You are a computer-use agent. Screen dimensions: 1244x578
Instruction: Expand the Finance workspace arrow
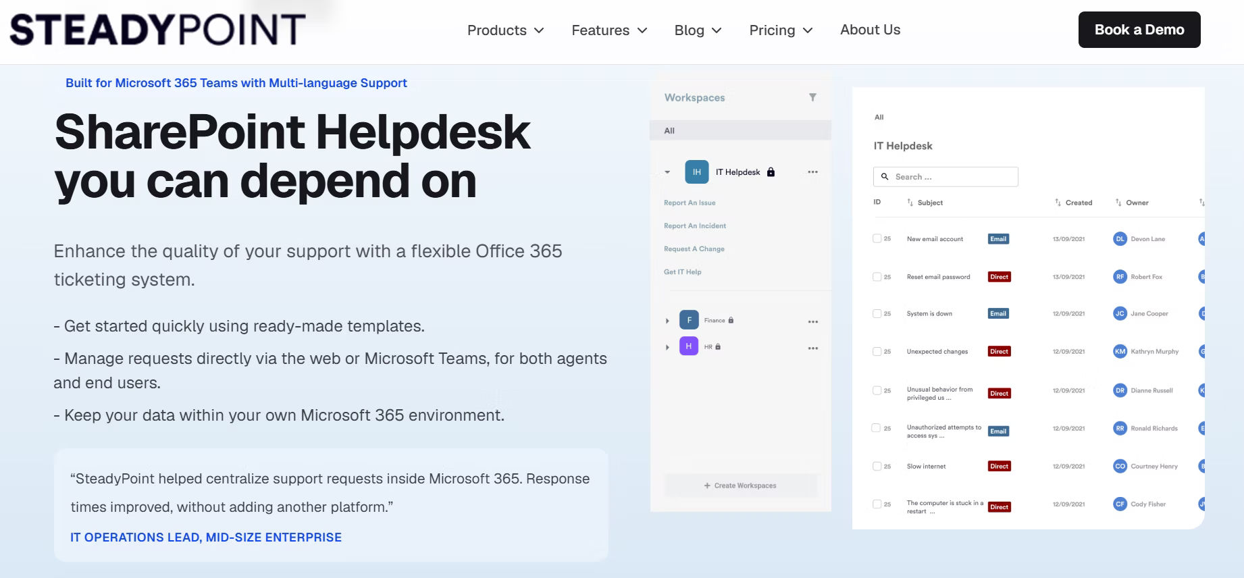tap(667, 321)
